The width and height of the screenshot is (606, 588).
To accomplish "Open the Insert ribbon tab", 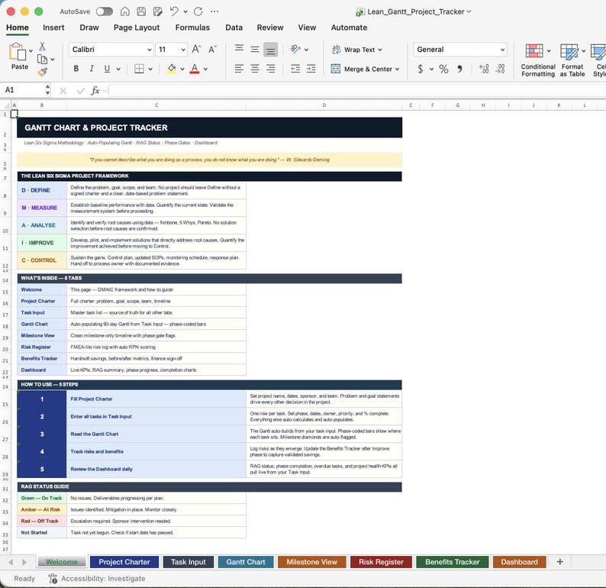I will (x=53, y=27).
